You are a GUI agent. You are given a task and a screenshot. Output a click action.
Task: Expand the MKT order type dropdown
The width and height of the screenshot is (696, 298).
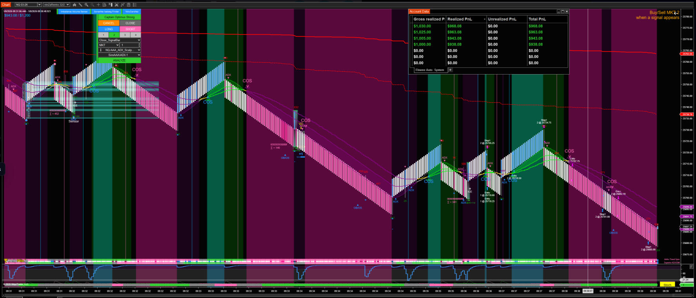[x=109, y=45]
